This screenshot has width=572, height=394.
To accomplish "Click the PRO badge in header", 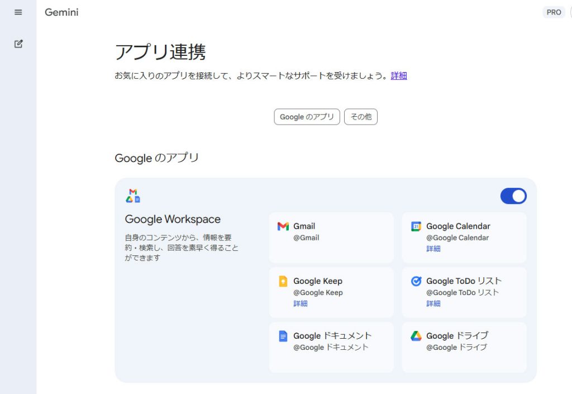I will pos(554,12).
